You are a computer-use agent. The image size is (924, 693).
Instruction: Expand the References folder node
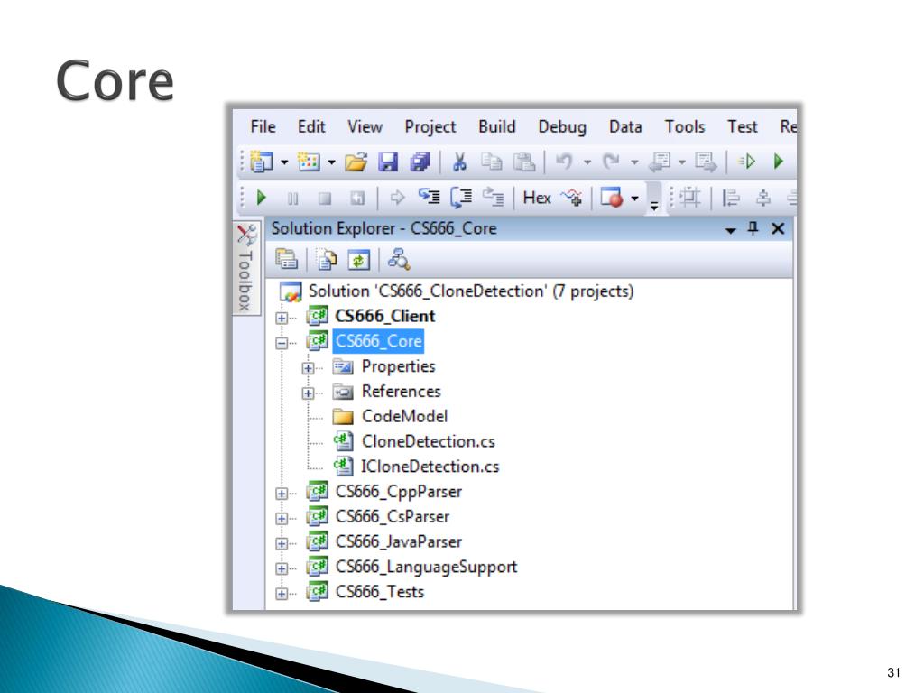(308, 393)
